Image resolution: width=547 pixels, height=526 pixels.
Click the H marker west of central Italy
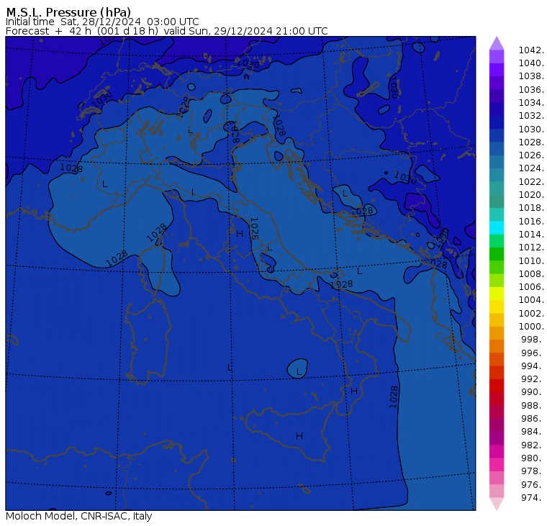(240, 234)
